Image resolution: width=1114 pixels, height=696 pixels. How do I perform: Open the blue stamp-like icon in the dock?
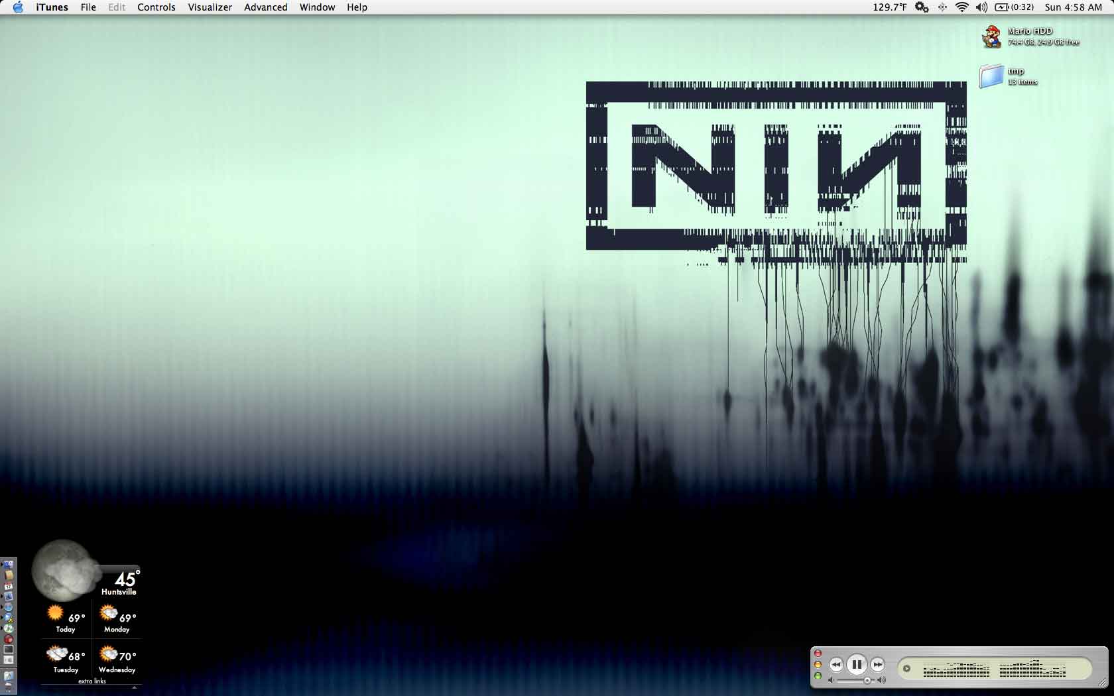point(9,597)
